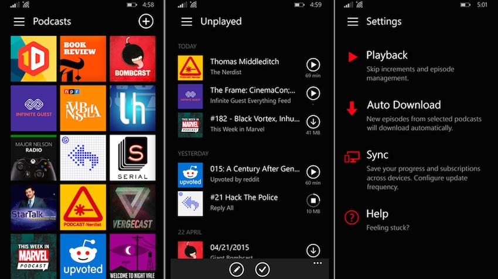The width and height of the screenshot is (498, 279).
Task: Tap Settings screen signal bars icon
Action: click(349, 5)
